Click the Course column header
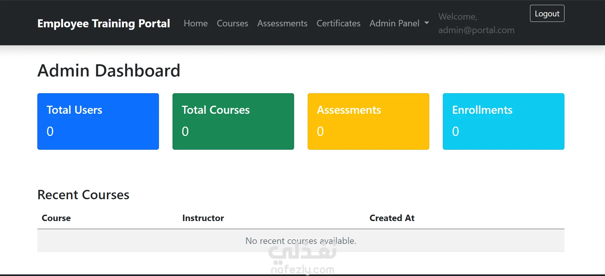605x276 pixels. [x=56, y=218]
